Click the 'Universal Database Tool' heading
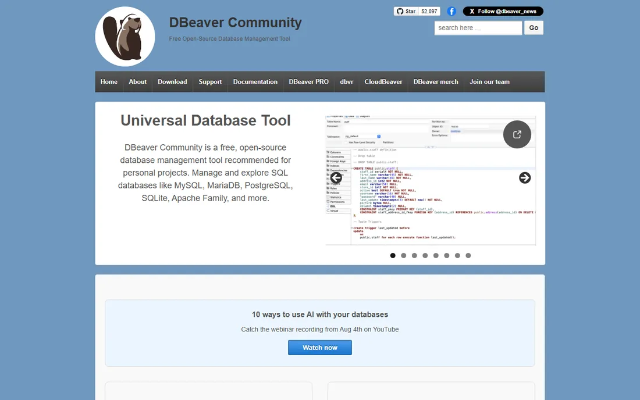Viewport: 640px width, 400px height. pos(205,120)
